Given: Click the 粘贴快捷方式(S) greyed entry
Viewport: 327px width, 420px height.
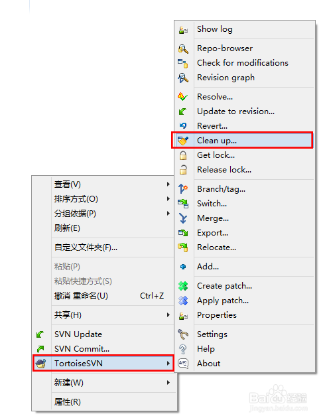Looking at the screenshot, I should click(83, 281).
